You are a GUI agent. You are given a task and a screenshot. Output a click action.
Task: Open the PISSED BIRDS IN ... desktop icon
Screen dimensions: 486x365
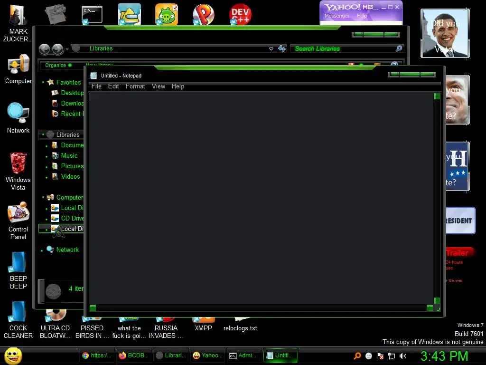click(92, 327)
